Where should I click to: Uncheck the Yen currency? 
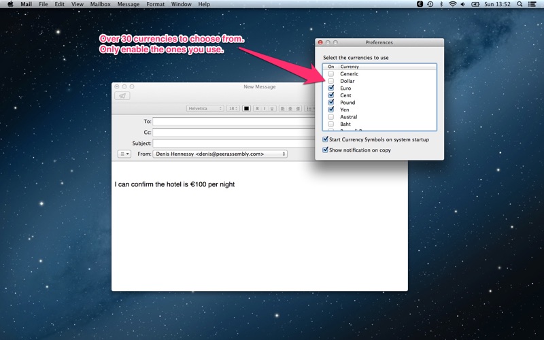[x=331, y=109]
